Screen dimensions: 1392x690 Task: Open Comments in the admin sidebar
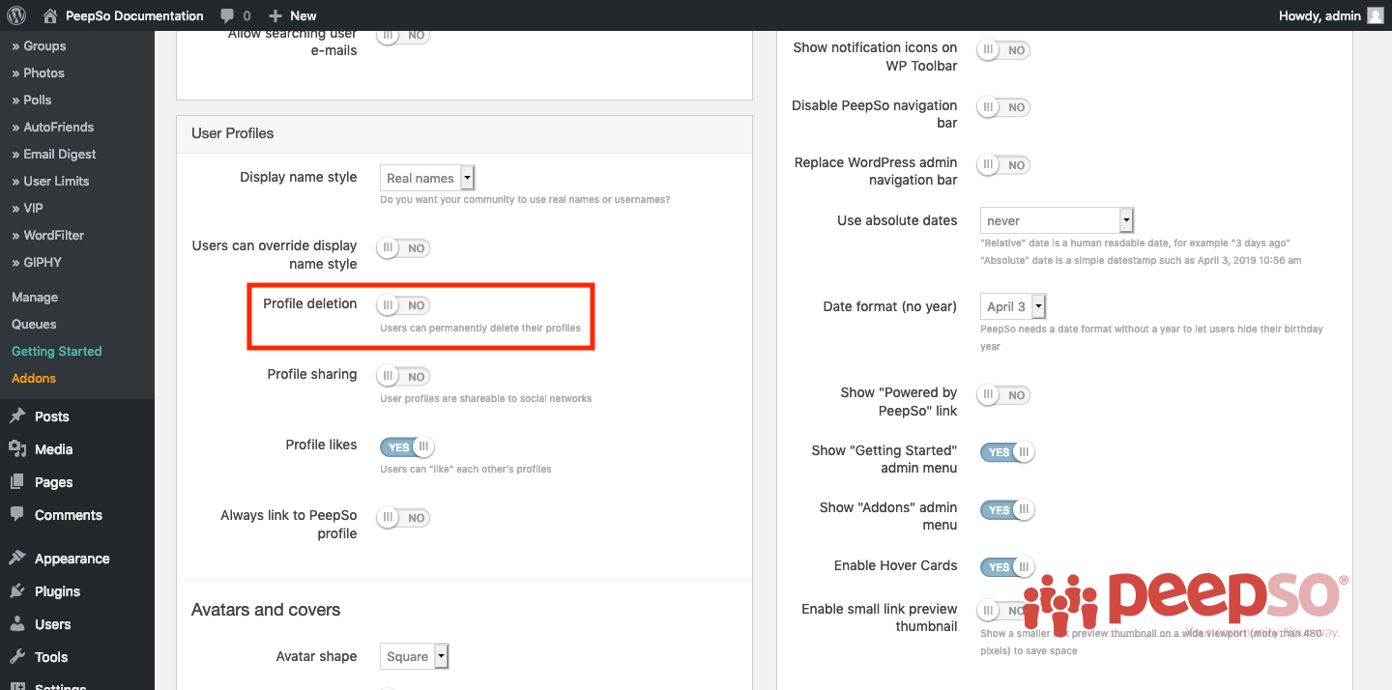[69, 515]
